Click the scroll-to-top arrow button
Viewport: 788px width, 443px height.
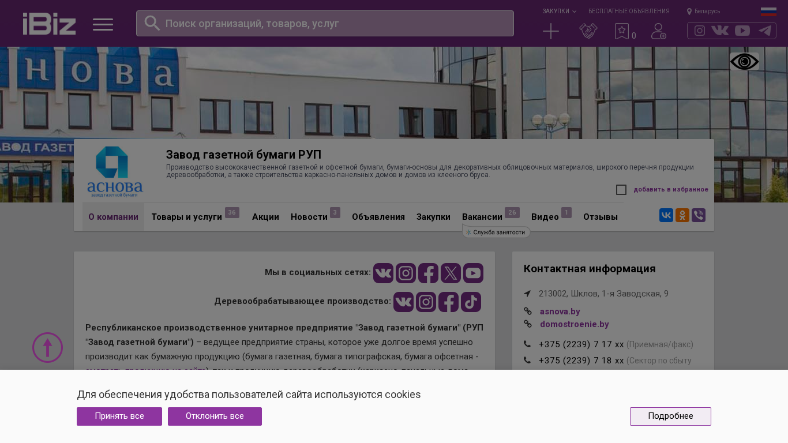(47, 347)
